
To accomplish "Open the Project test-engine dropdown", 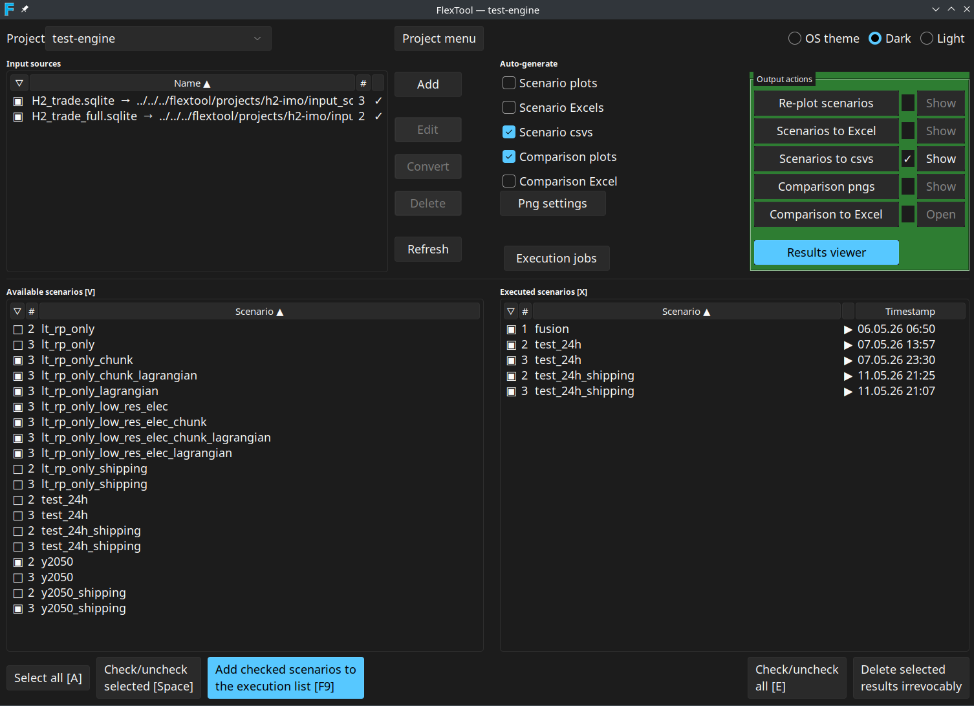I will [158, 38].
